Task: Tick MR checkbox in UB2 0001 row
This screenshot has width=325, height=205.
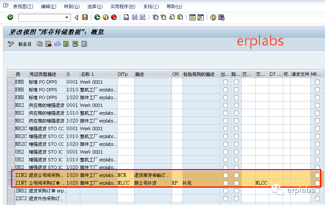Action: [317, 152]
